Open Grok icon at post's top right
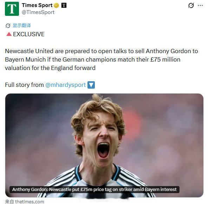209x204 pixels. click(191, 6)
